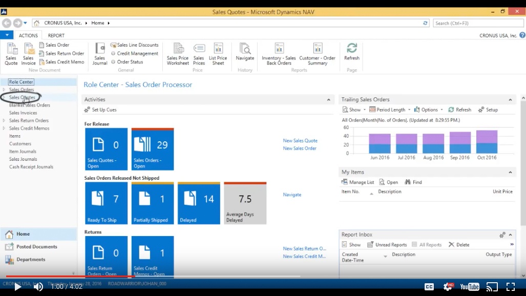
Task: Open Posted Documents in navigation pane
Action: pyautogui.click(x=38, y=247)
